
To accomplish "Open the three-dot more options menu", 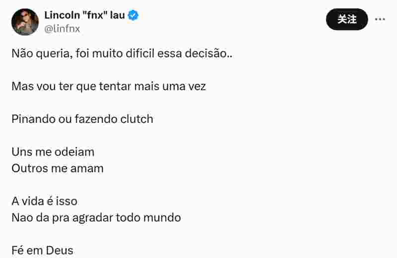I will [x=380, y=19].
